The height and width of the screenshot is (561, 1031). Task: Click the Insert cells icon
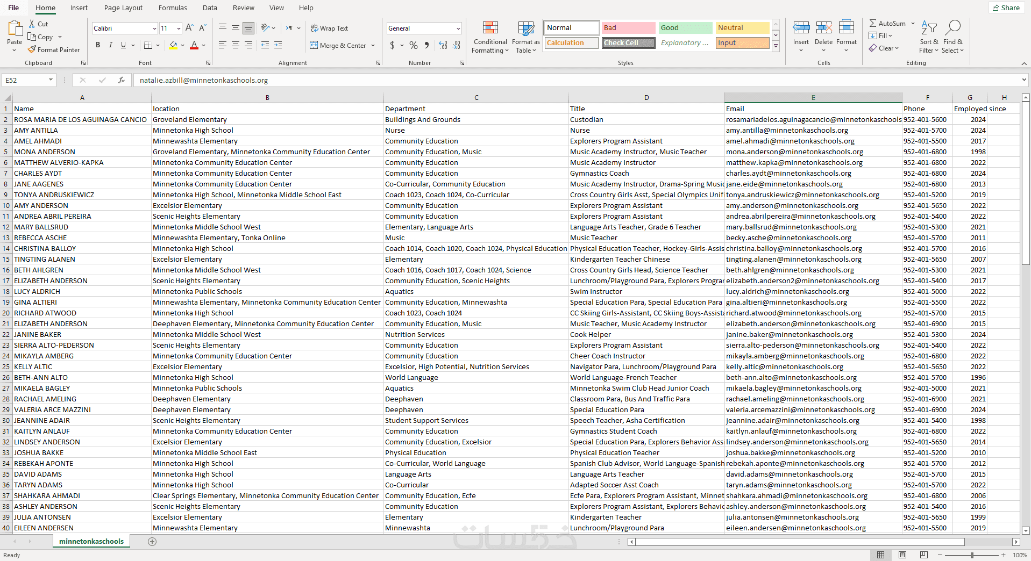pyautogui.click(x=801, y=28)
